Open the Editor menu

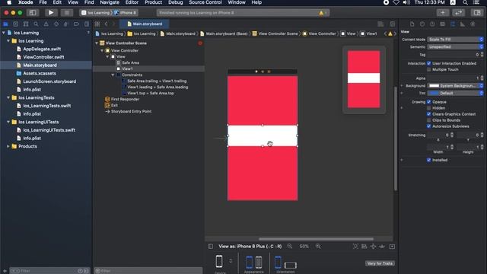[x=132, y=2]
